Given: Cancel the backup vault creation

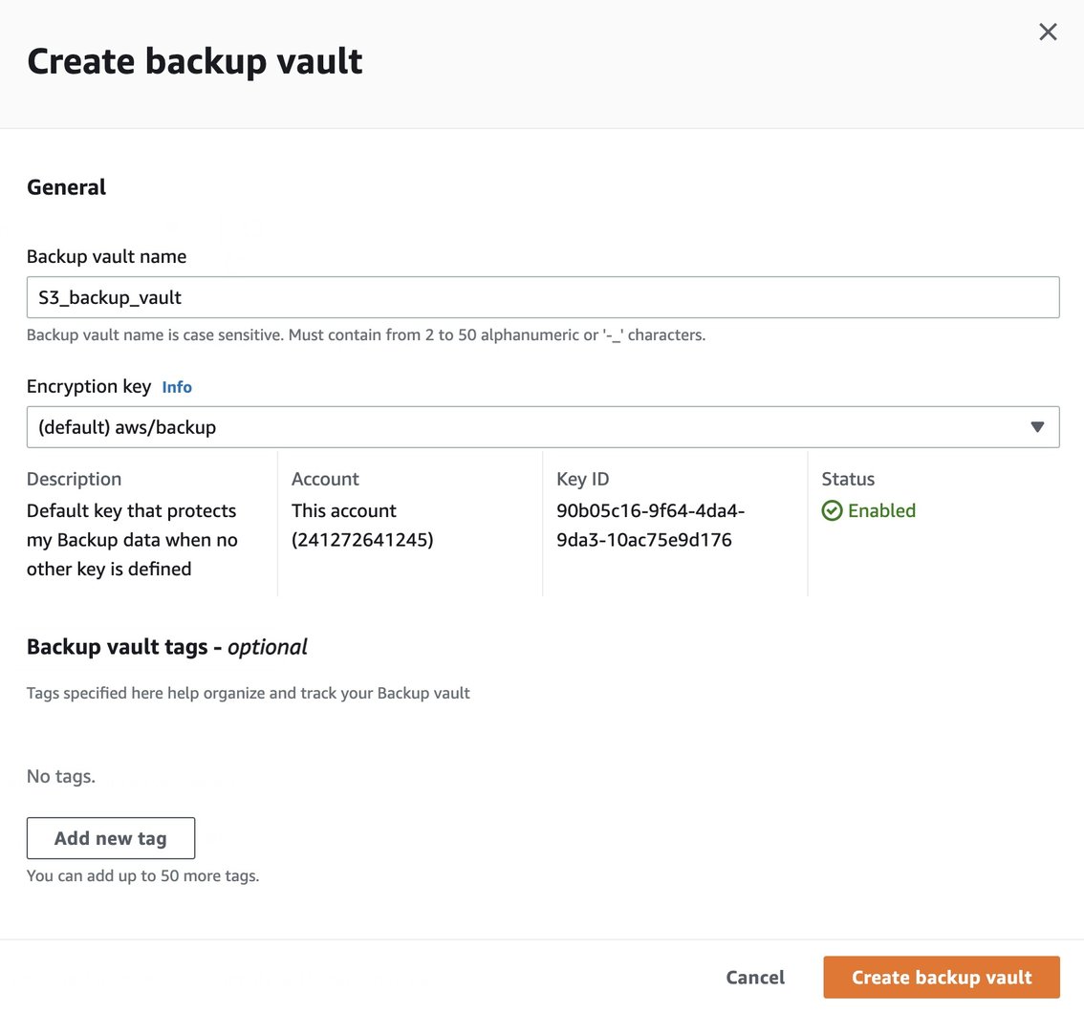Looking at the screenshot, I should 754,977.
